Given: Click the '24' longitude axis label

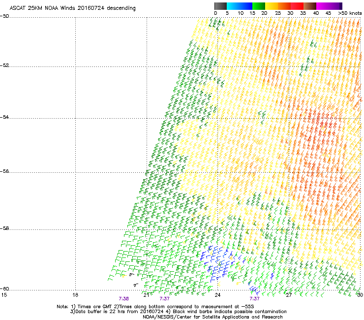Looking at the screenshot, I should [217, 295].
